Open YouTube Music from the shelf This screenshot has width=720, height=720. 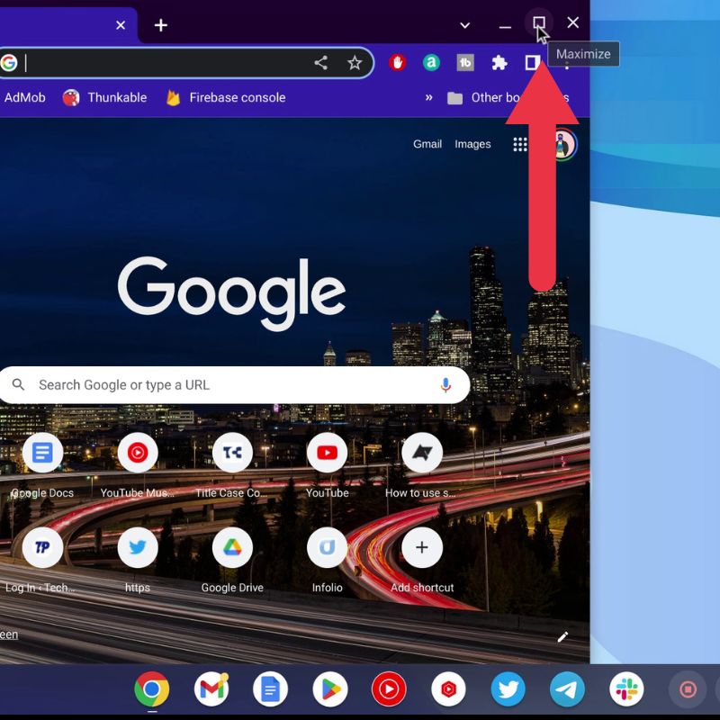click(x=389, y=689)
